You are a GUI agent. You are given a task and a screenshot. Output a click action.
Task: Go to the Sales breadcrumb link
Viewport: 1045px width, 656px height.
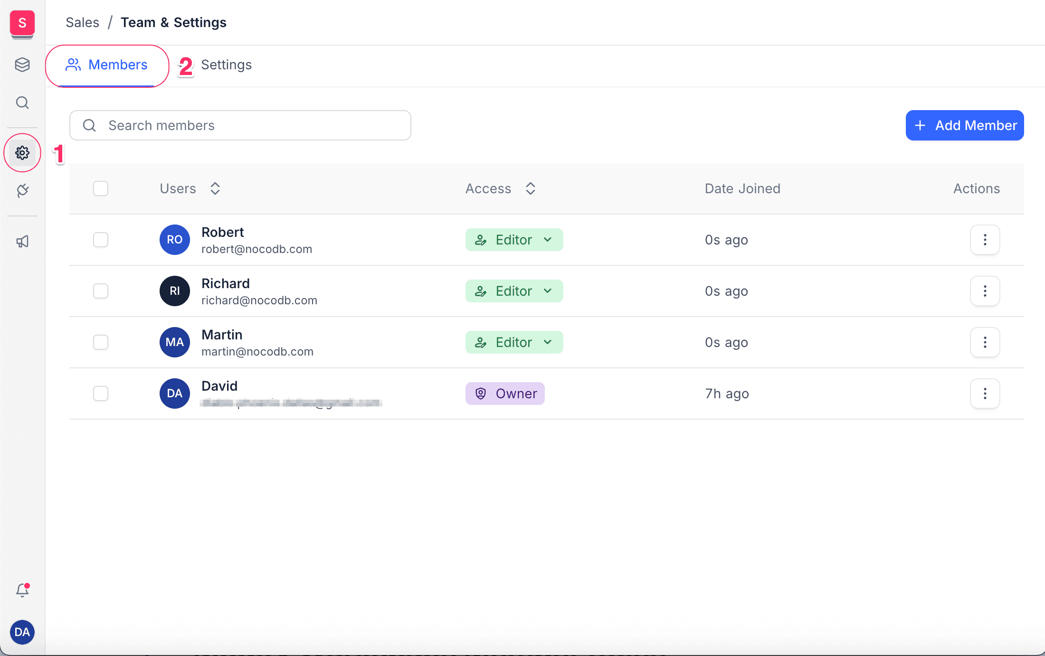point(82,22)
